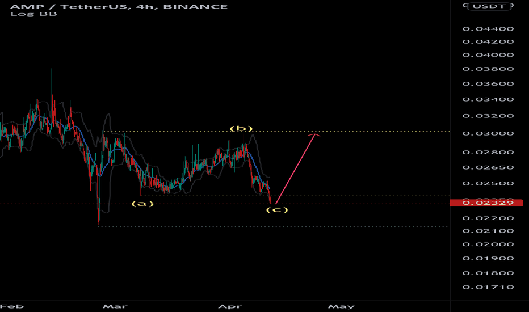This screenshot has width=529, height=312.
Task: Click the 0.02000 price axis label
Action: tap(488, 244)
